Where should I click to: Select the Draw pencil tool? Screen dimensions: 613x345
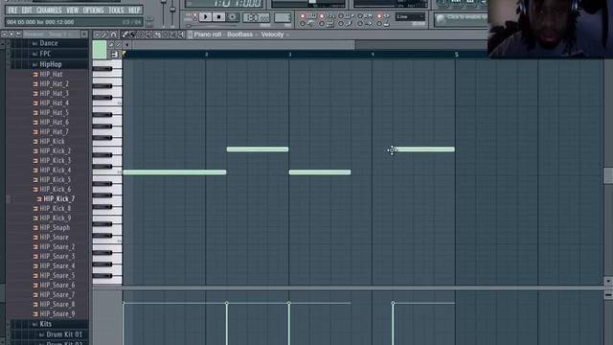(125, 34)
